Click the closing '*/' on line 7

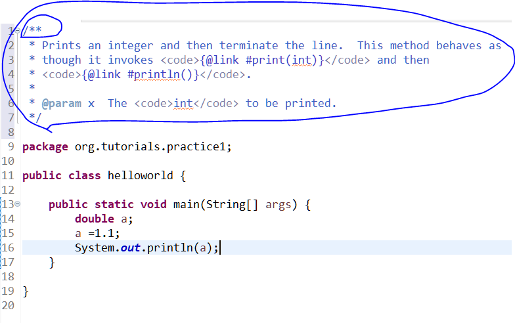35,117
